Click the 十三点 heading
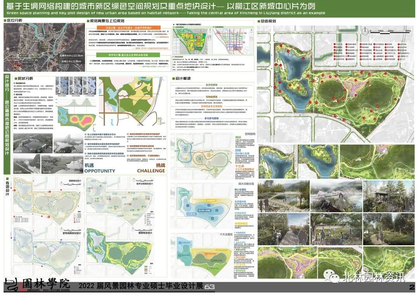The image size is (419, 296). (x=239, y=166)
